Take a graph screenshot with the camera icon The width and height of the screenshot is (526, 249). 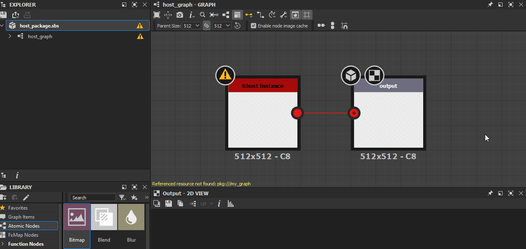coord(180,15)
